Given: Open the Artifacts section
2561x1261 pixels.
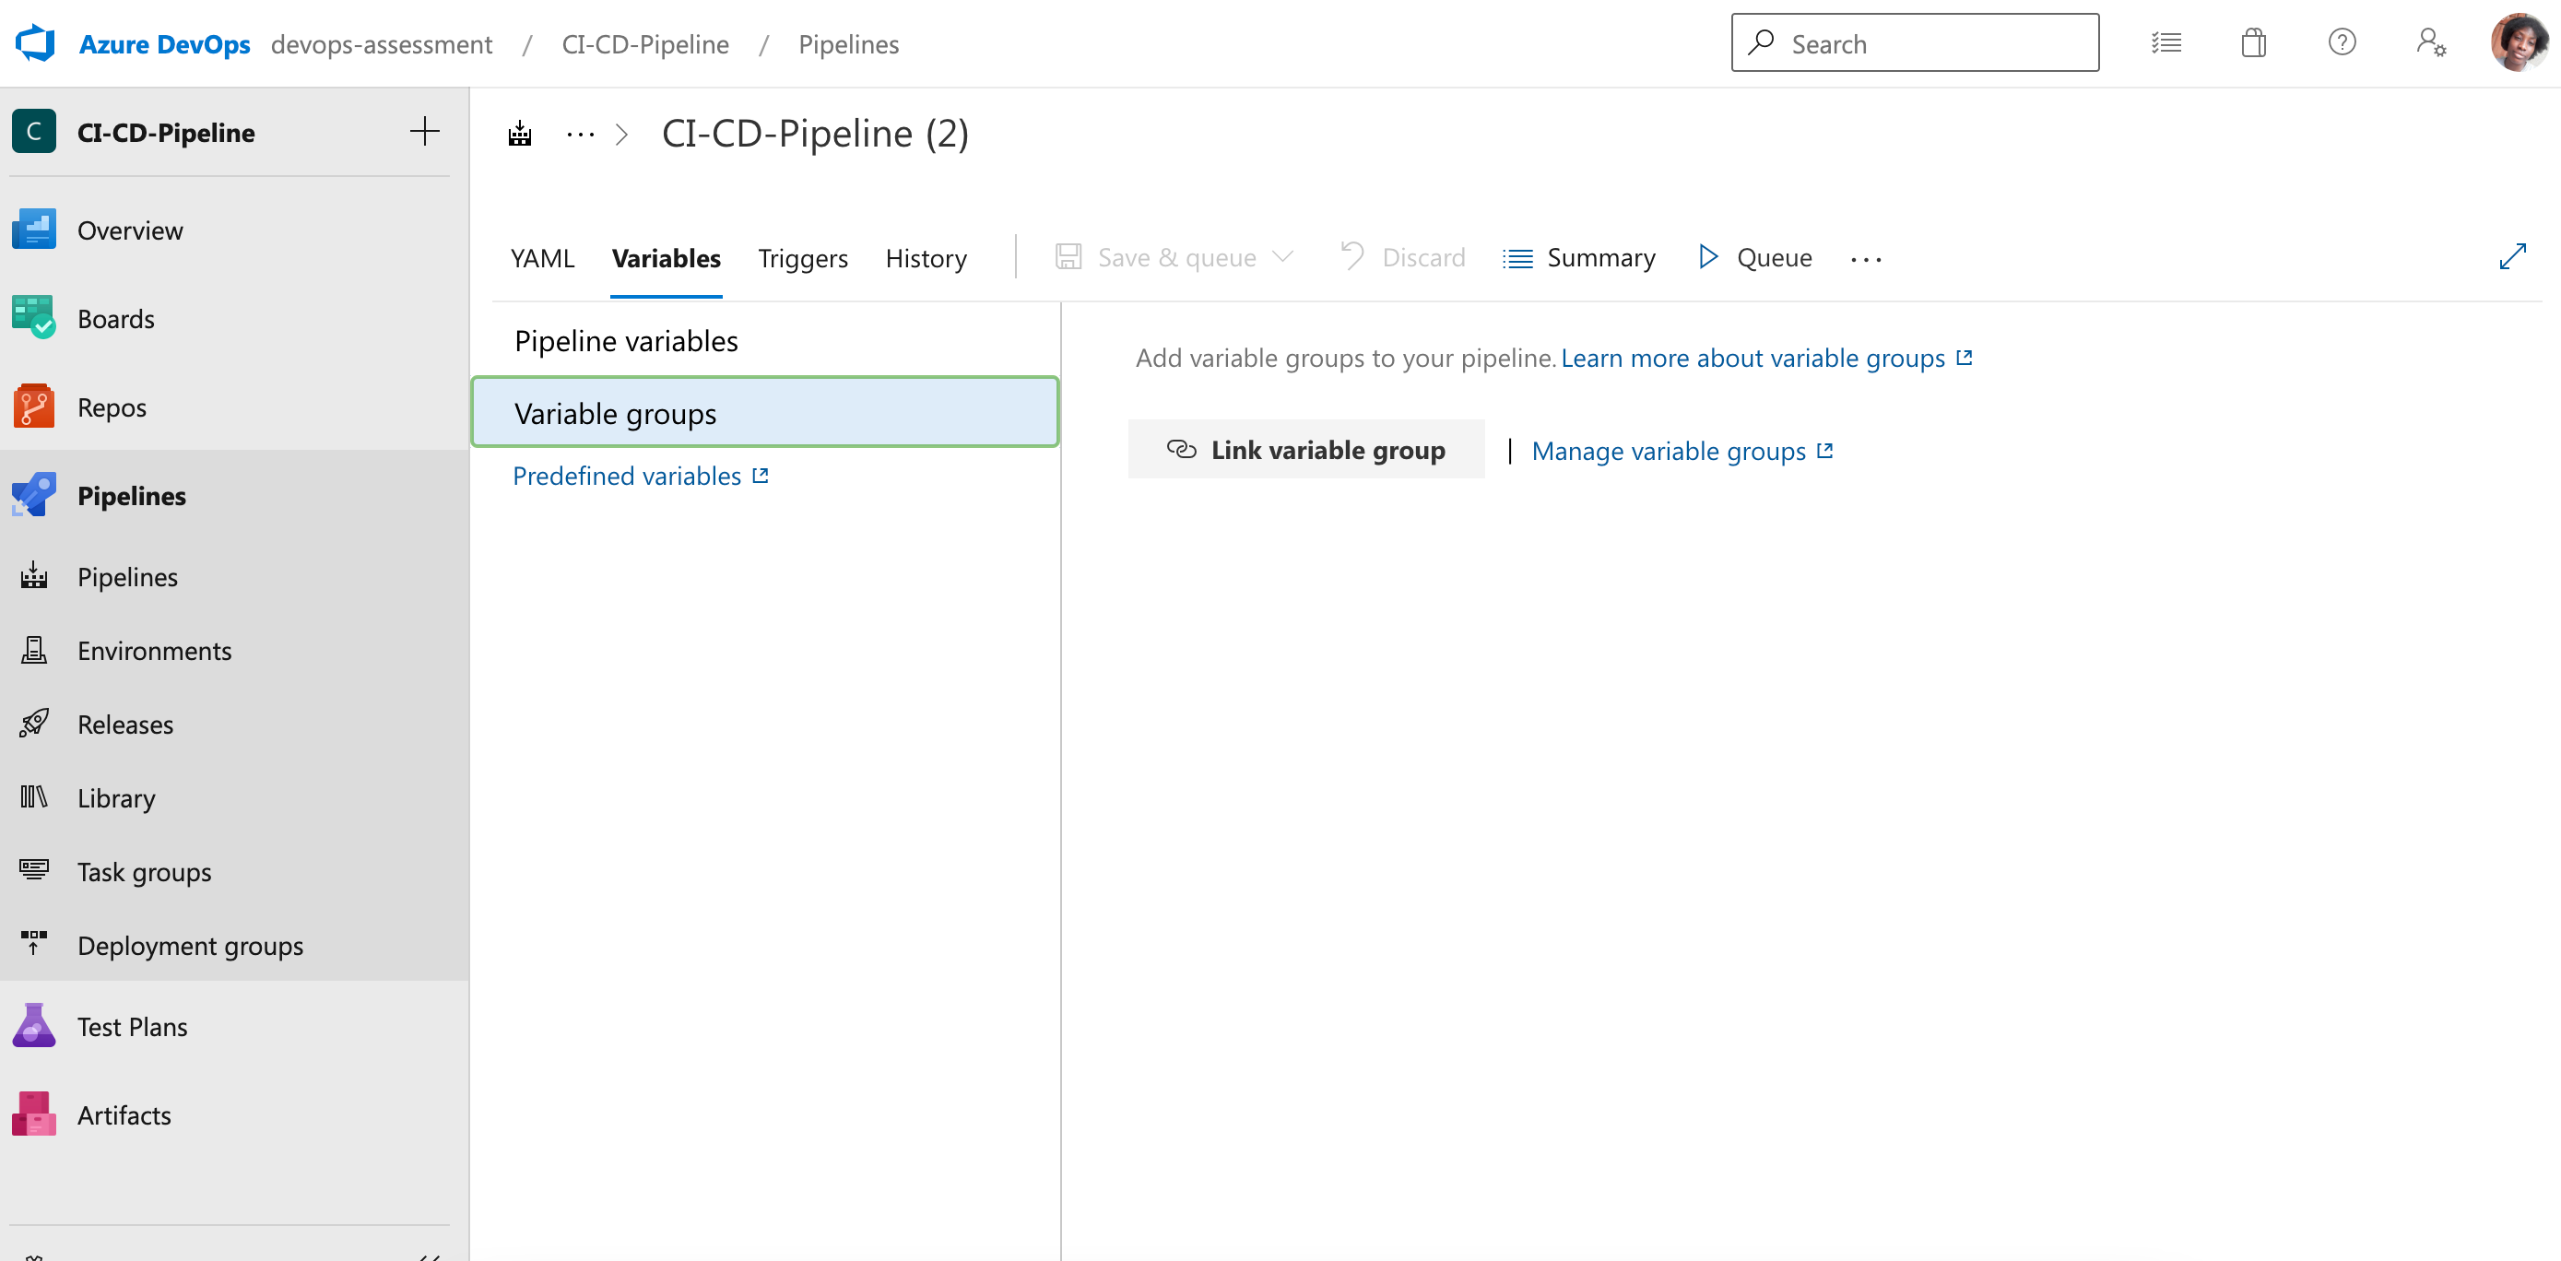Looking at the screenshot, I should point(124,1114).
